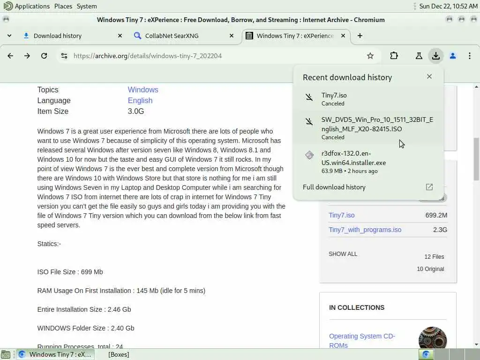Image resolution: width=480 pixels, height=360 pixels.
Task: Click the page vertical scrollbar thumb
Action: [x=476, y=159]
